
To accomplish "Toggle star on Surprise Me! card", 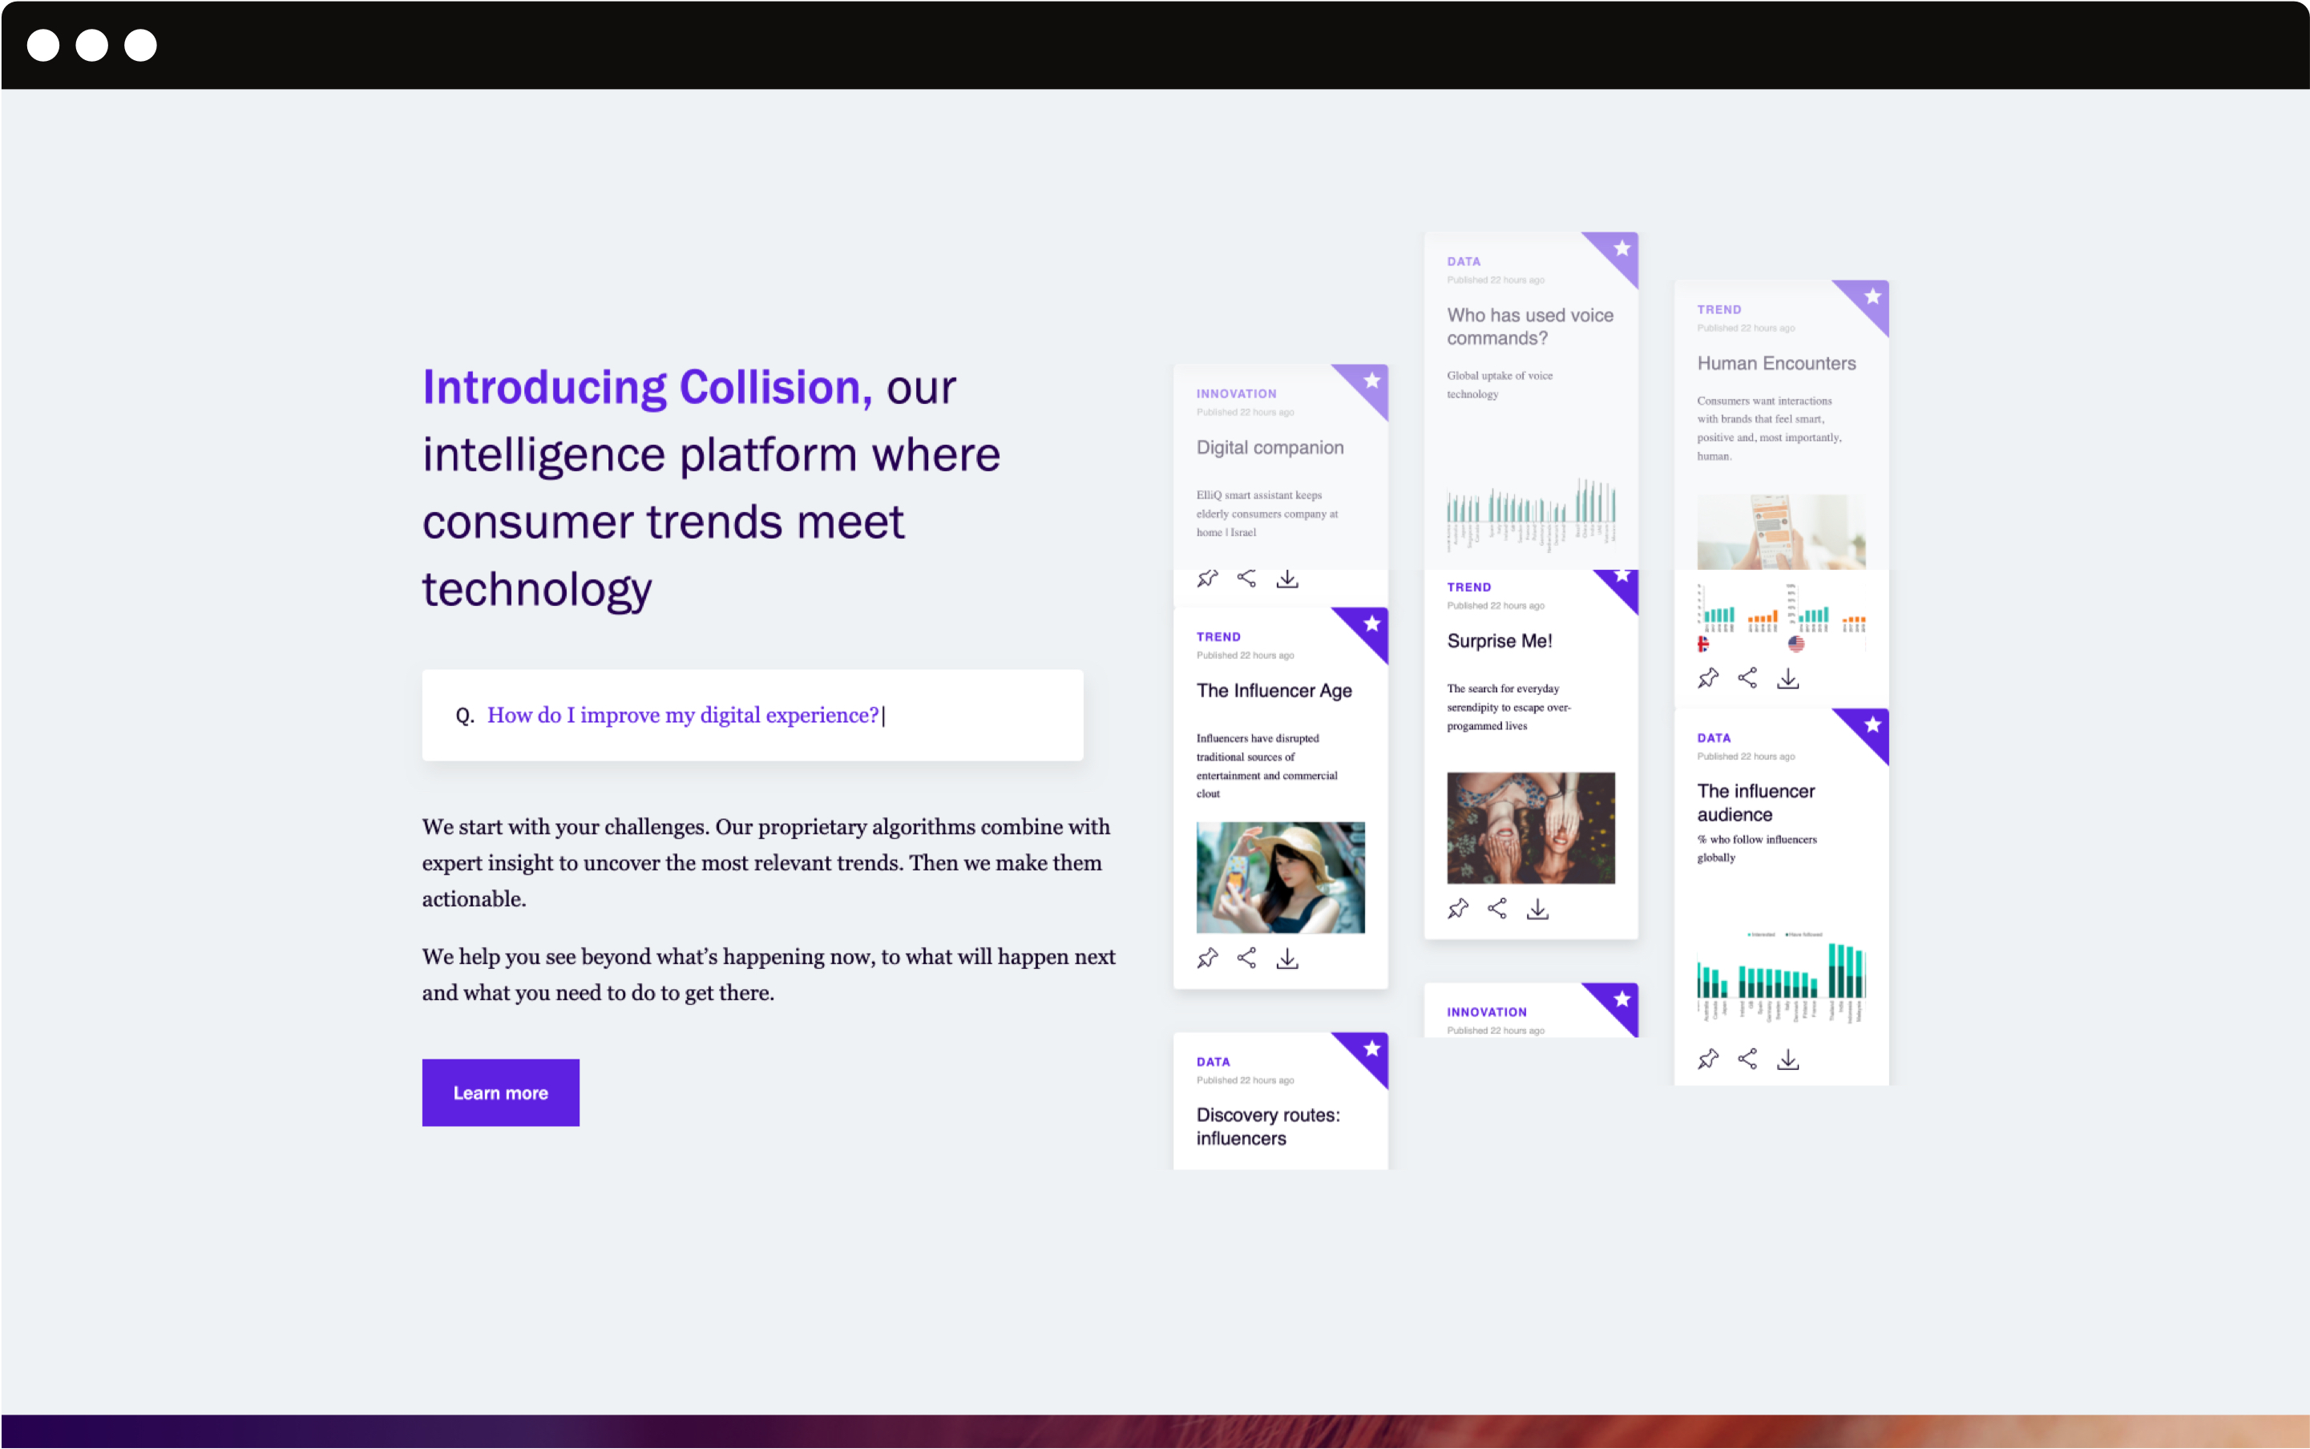I will [x=1621, y=576].
